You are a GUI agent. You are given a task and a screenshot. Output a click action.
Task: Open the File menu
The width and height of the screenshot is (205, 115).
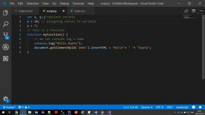12,4
